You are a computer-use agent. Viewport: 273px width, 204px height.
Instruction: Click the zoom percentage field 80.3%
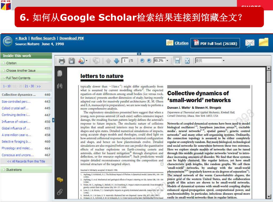(159, 61)
